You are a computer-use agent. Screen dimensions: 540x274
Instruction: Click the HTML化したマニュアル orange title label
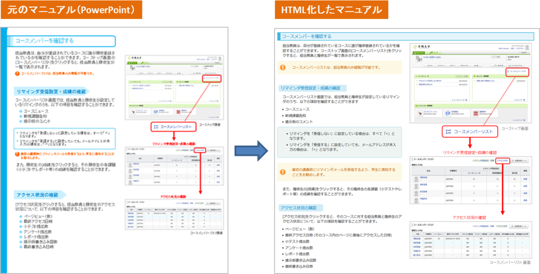point(331,10)
